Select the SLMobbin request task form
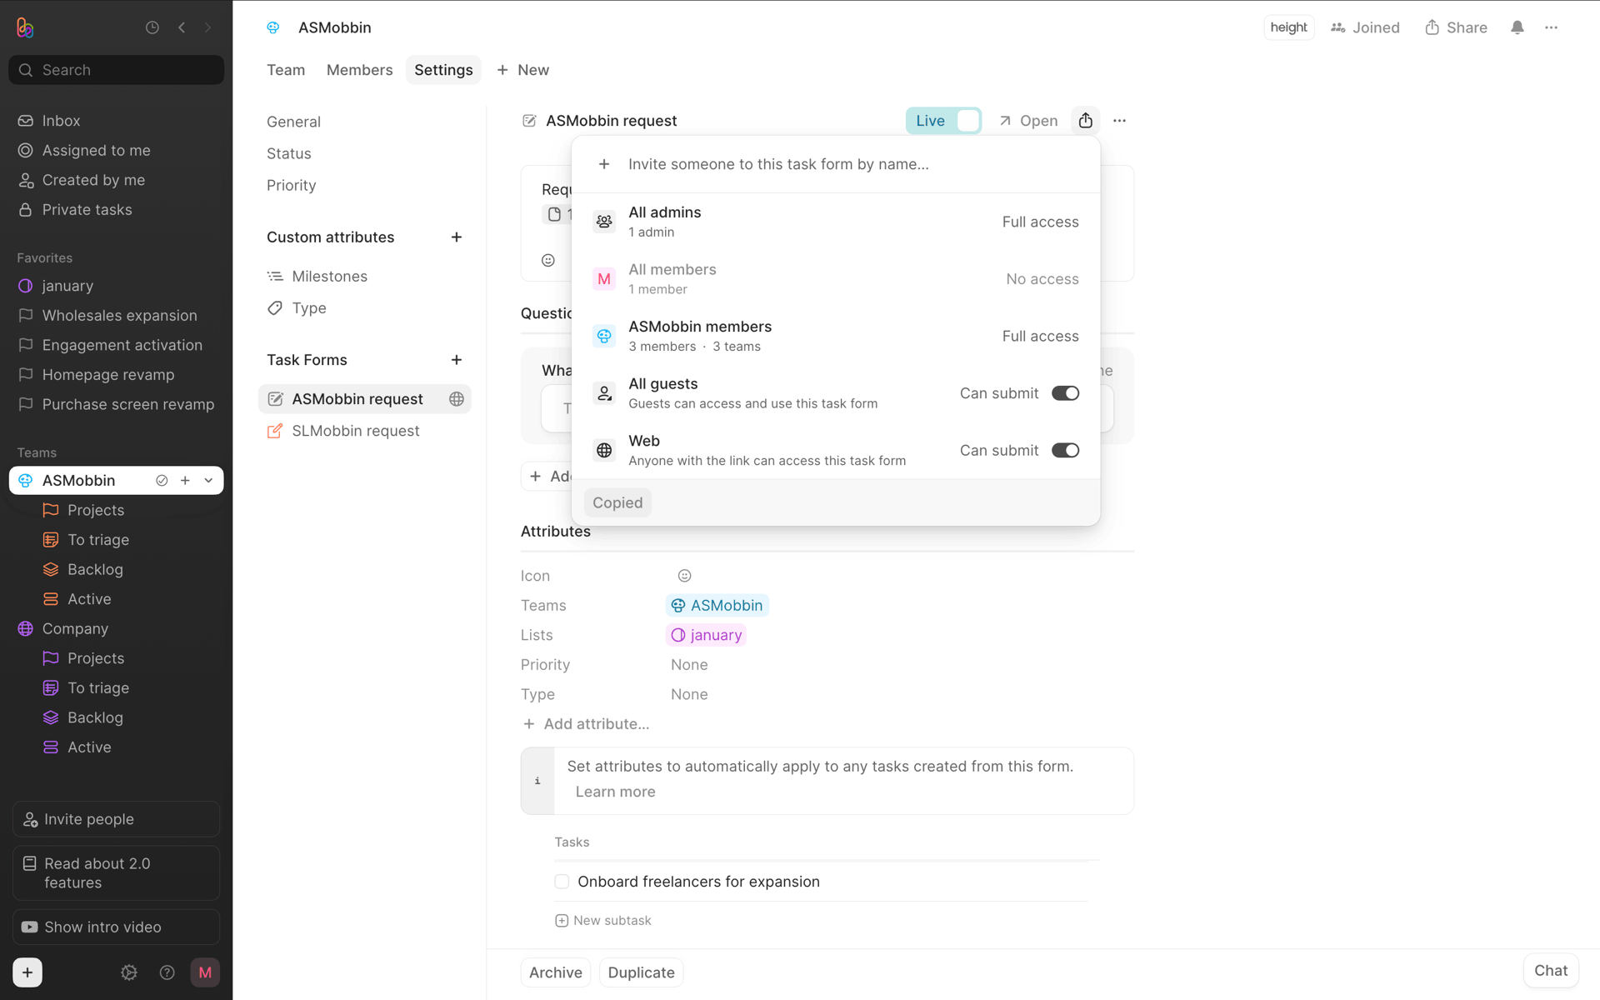The width and height of the screenshot is (1600, 1000). [364, 431]
